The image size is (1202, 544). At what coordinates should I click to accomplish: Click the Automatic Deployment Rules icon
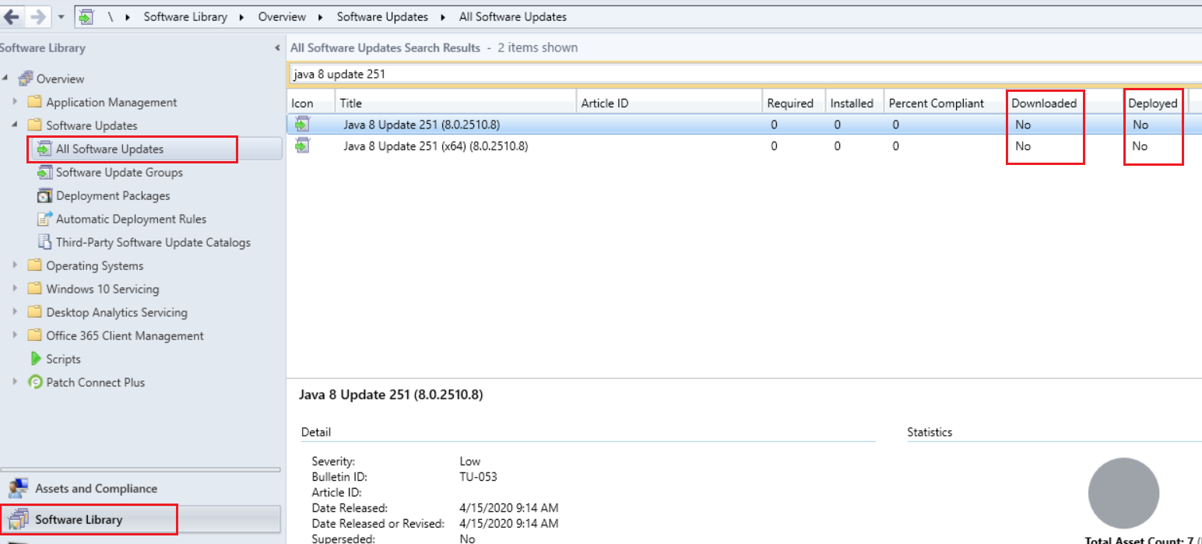pos(44,219)
